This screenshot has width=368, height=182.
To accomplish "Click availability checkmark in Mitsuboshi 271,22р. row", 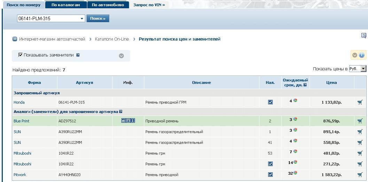I will pyautogui.click(x=271, y=164).
